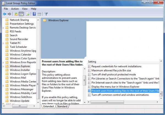Open the View menu

coord(25,9)
